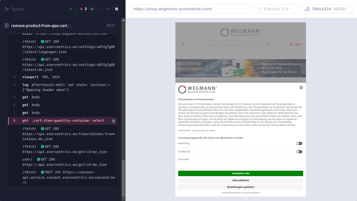The image size is (357, 201).
Task: Click the hamburger menu icon on the shop
Action: [x=183, y=44]
